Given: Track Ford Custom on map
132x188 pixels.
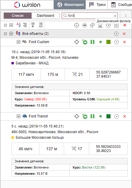Looking at the screenshot, I should [x=77, y=42].
